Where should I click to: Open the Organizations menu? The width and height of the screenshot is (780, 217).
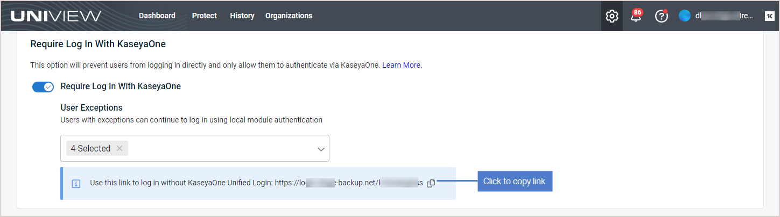click(x=289, y=16)
